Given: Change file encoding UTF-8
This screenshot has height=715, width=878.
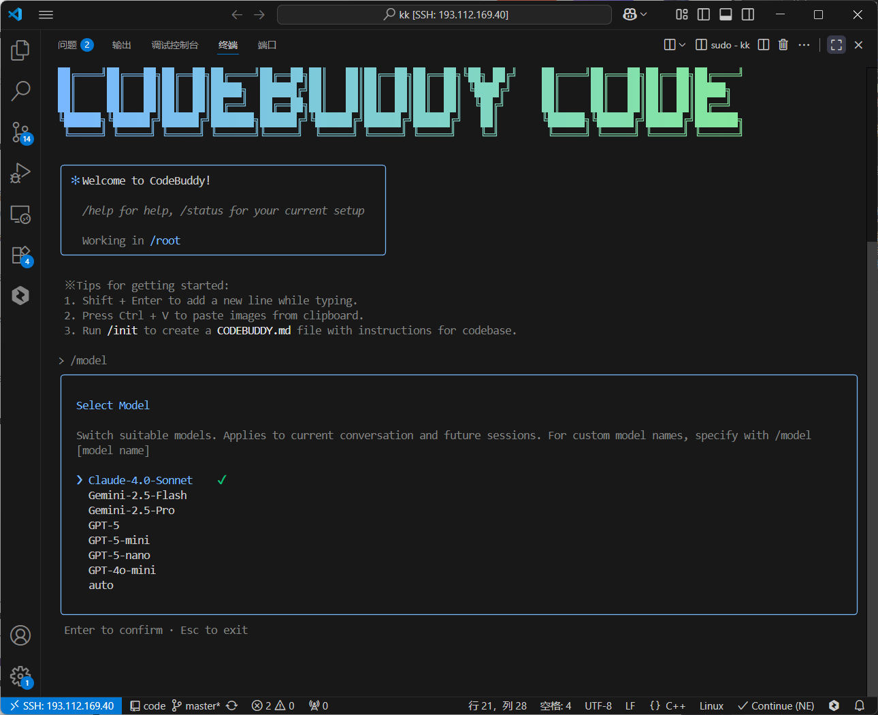Looking at the screenshot, I should coord(598,705).
